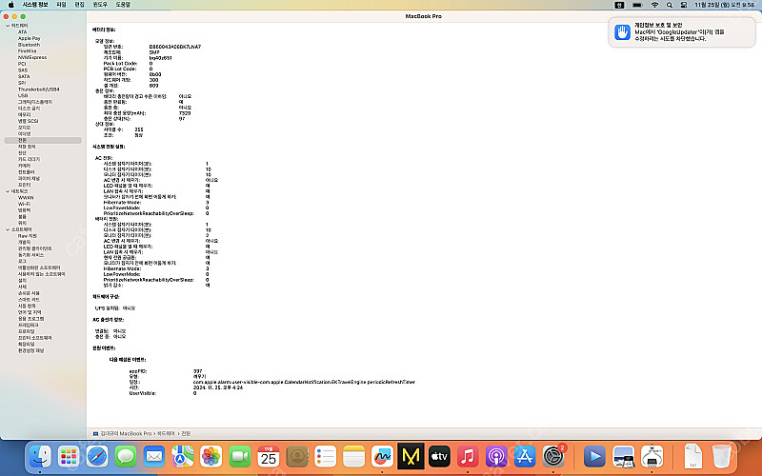Select 프린터 소프트웨어 in the sidebar

click(x=35, y=338)
